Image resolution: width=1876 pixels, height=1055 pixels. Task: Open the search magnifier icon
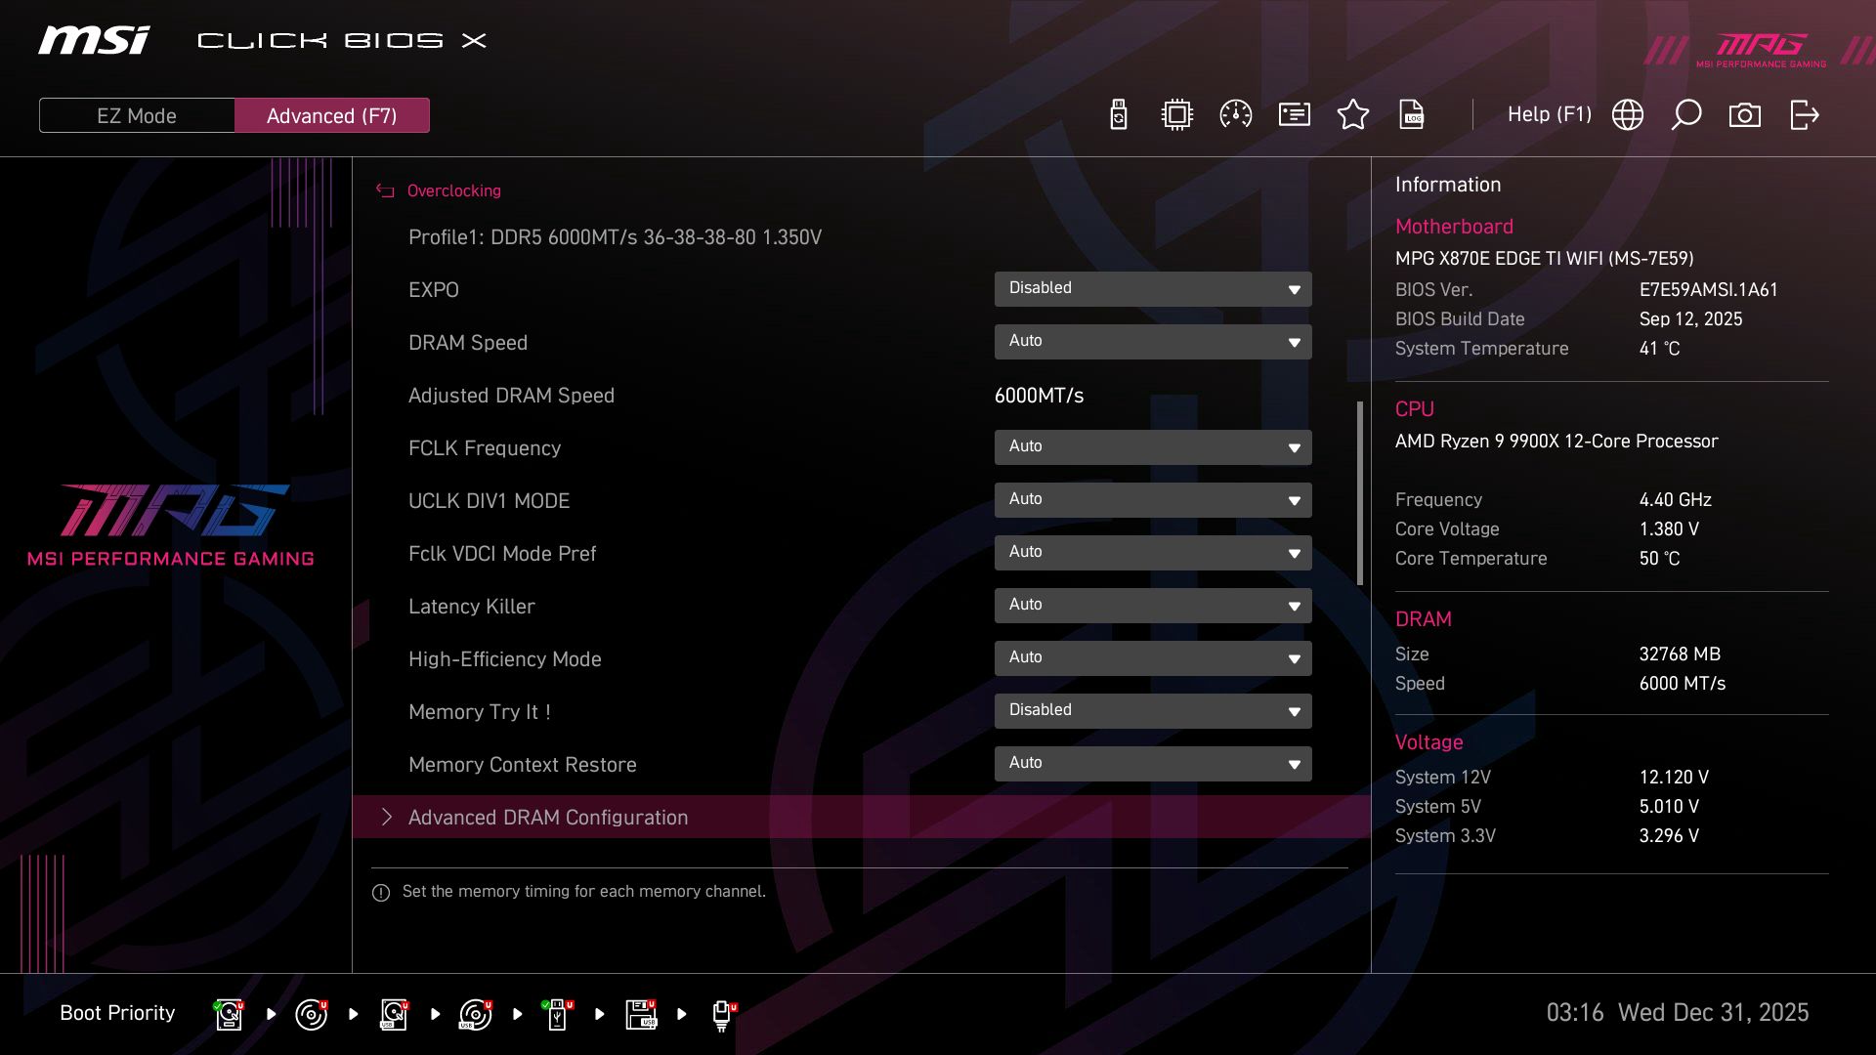(1685, 114)
